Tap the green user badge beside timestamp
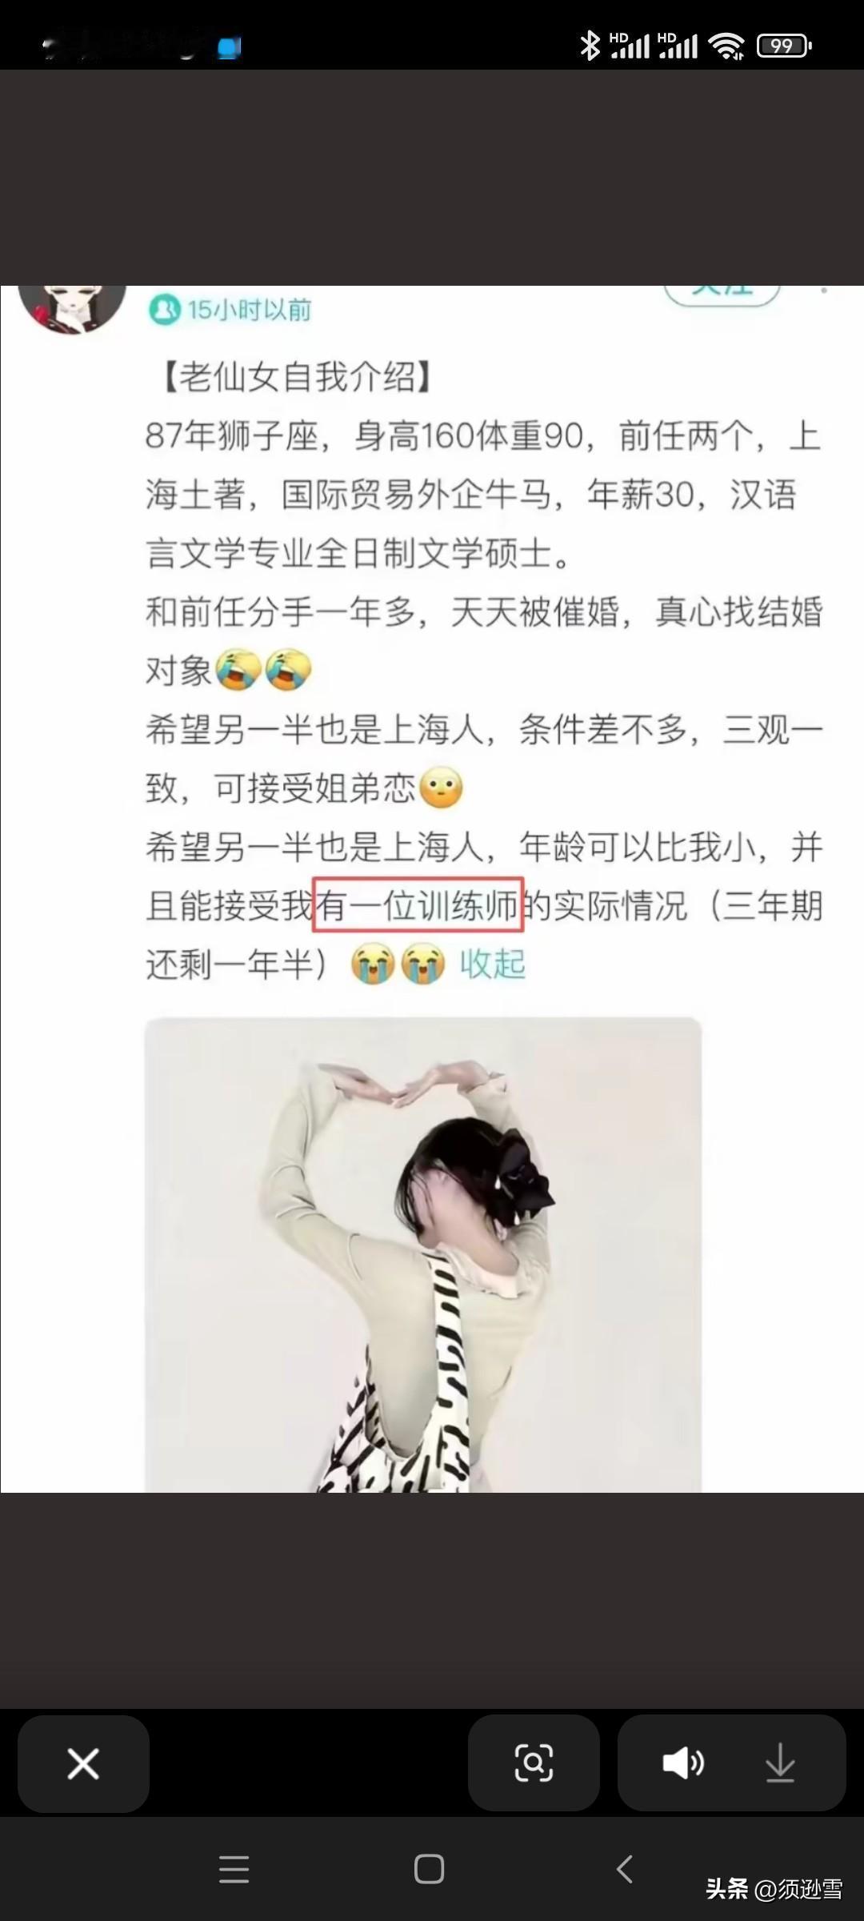This screenshot has width=864, height=1921. (165, 310)
